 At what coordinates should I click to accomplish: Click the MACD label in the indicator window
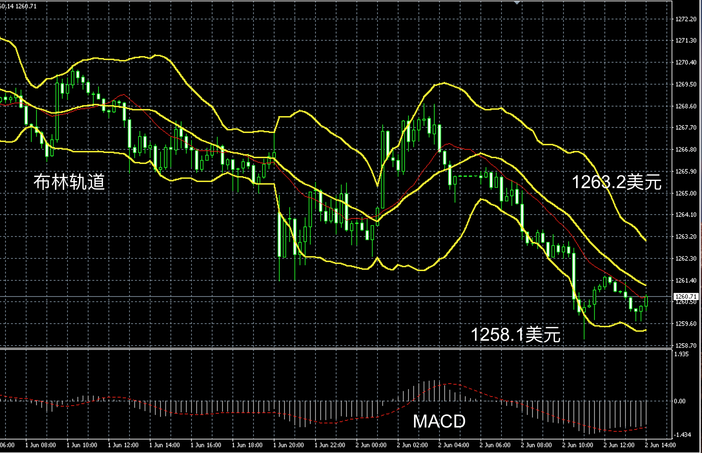coord(439,421)
